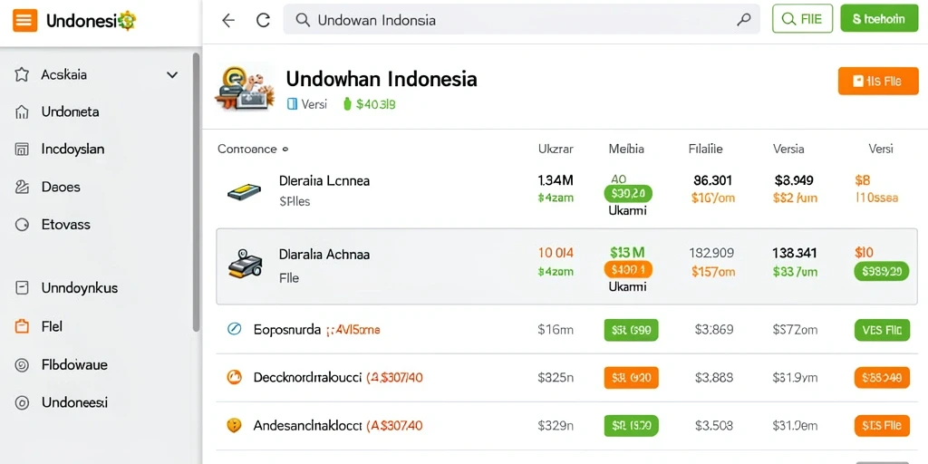The image size is (928, 464).
Task: Click the Ukzrar column header
Action: (556, 150)
